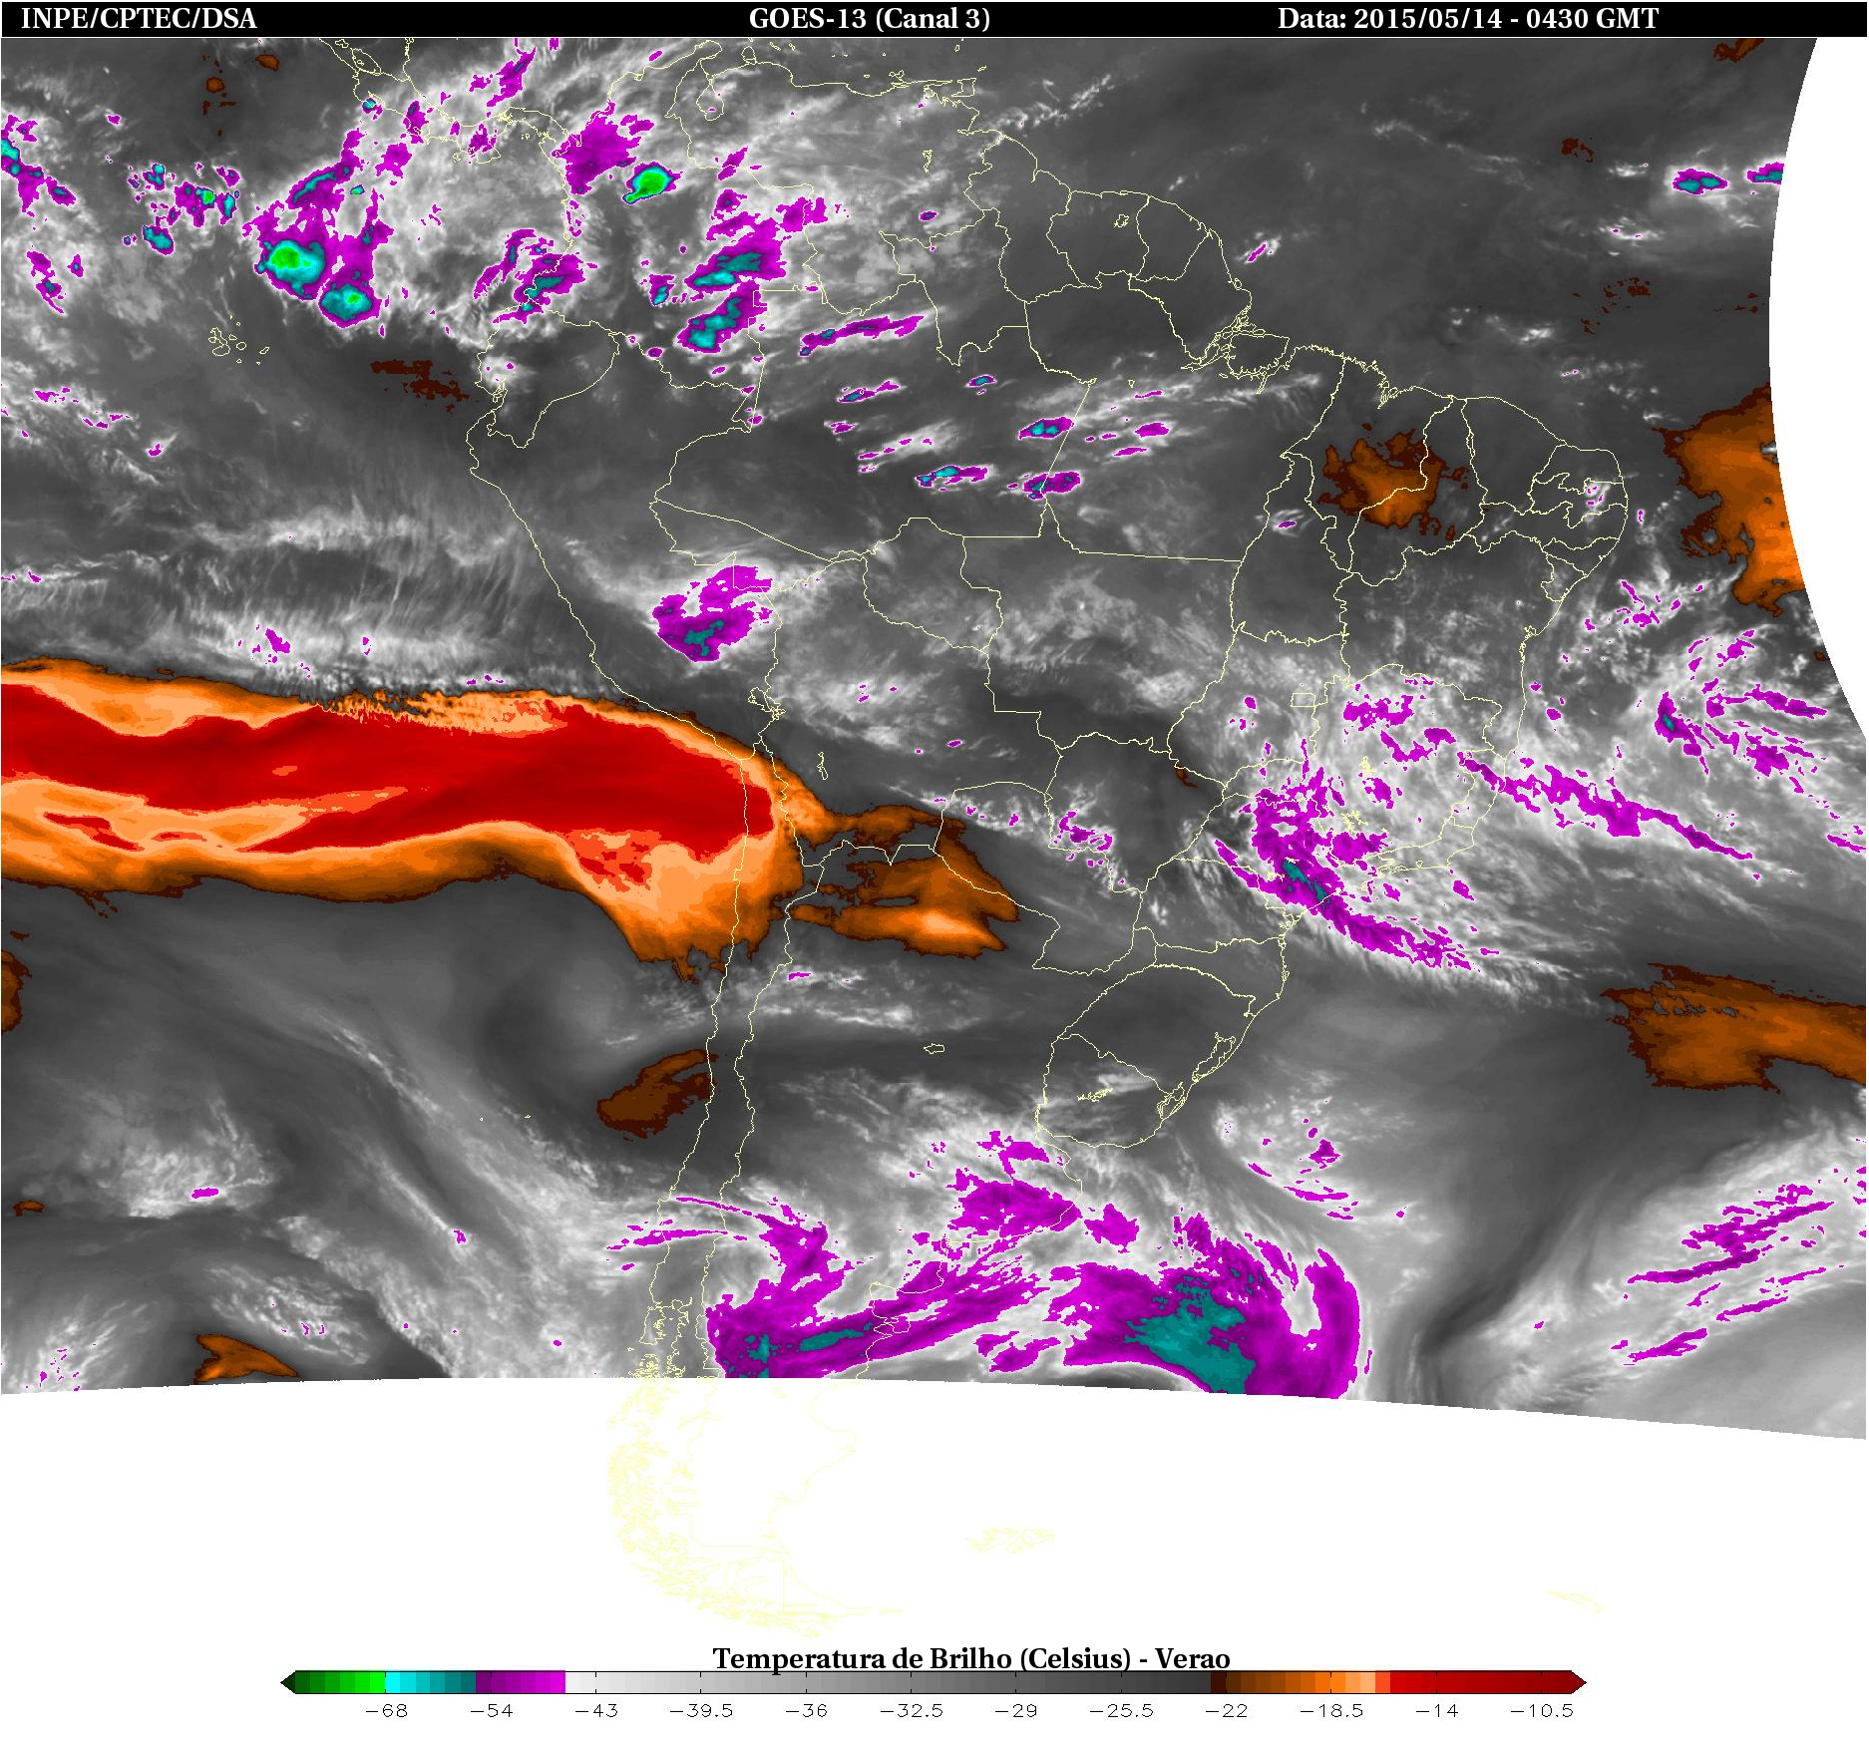Pick the orange color bar segment
1869x1748 pixels.
click(x=1330, y=1683)
